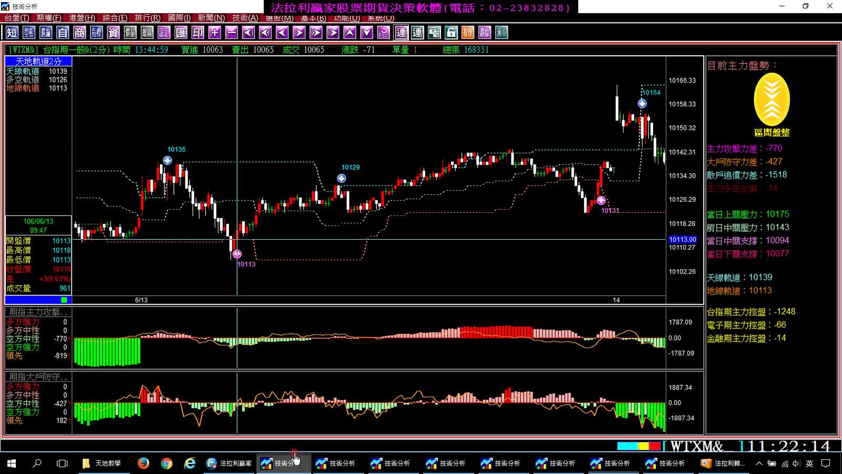Click the Esc return icon

tap(384, 33)
